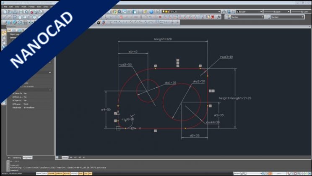Open the Sel History panel tab
This screenshot has width=312, height=176.
click(17, 158)
